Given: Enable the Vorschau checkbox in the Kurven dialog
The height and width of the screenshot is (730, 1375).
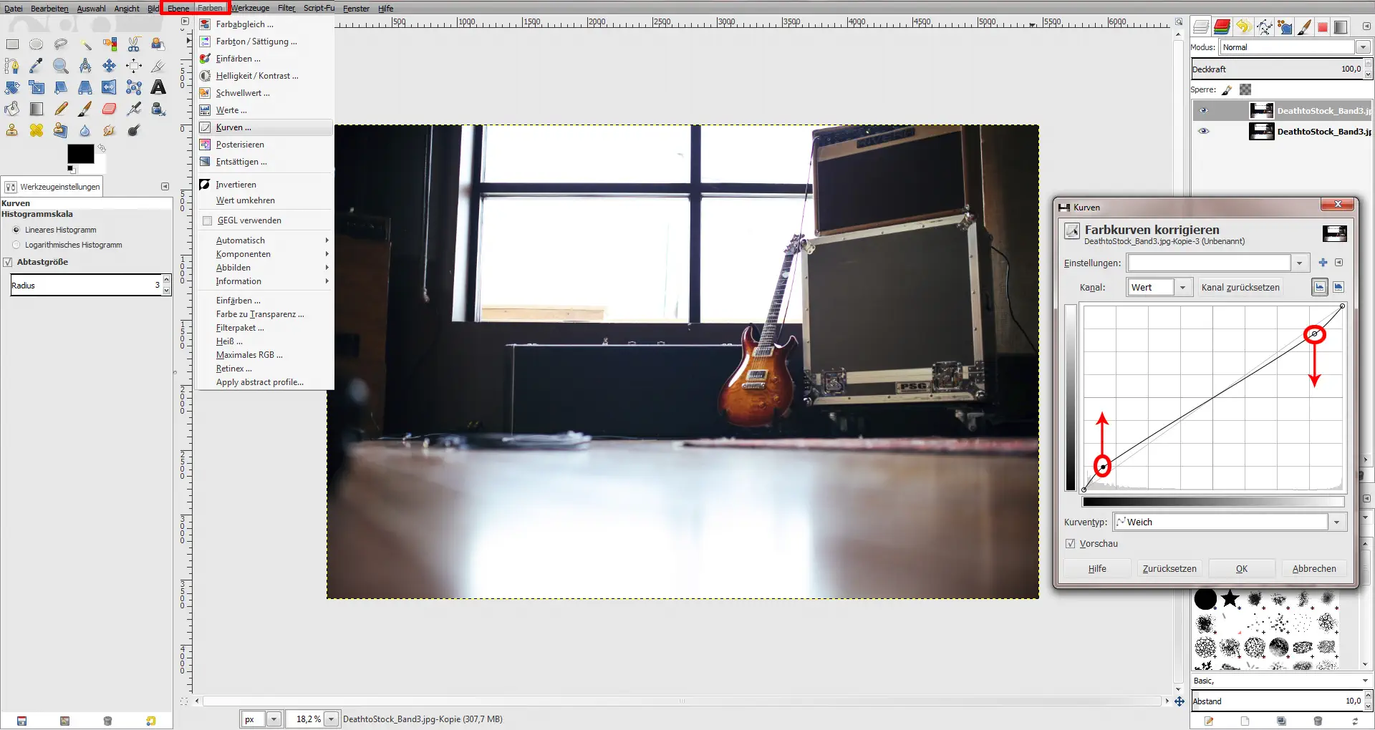Looking at the screenshot, I should tap(1071, 543).
